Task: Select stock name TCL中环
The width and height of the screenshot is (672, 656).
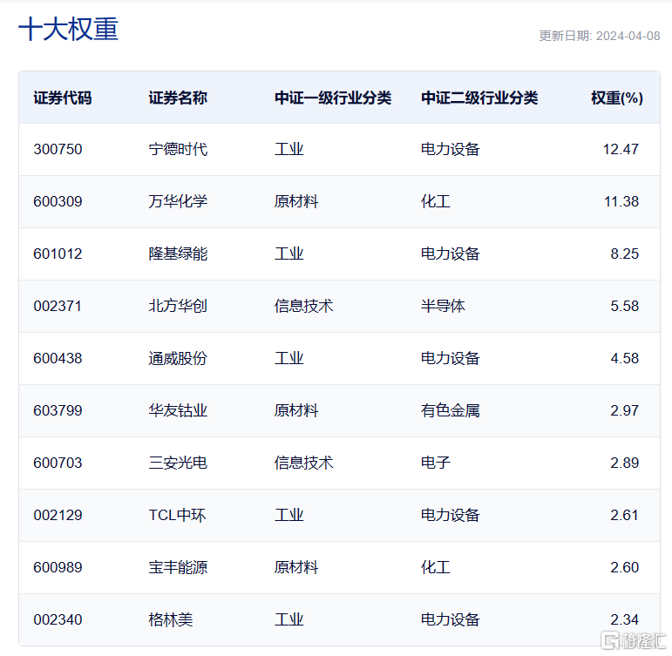Action: 177,515
